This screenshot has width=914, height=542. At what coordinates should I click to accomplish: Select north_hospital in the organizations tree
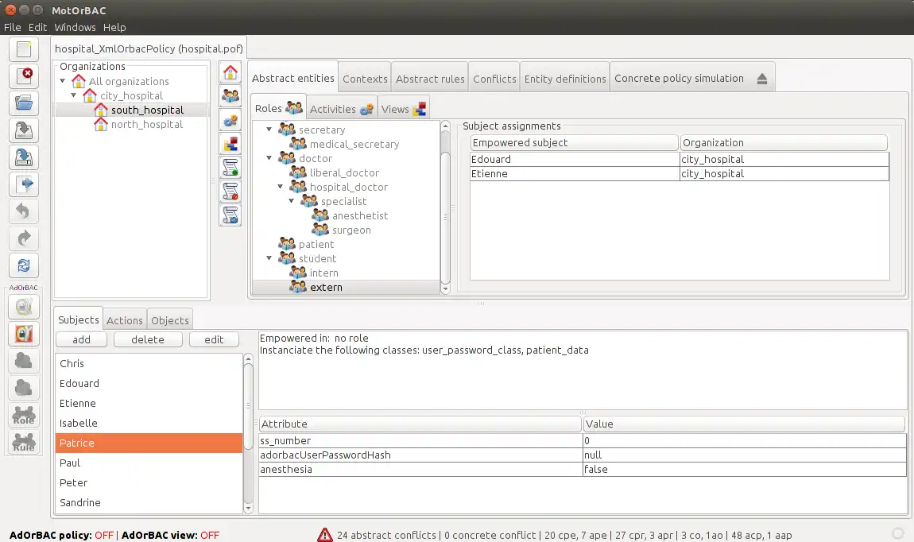pyautogui.click(x=147, y=124)
